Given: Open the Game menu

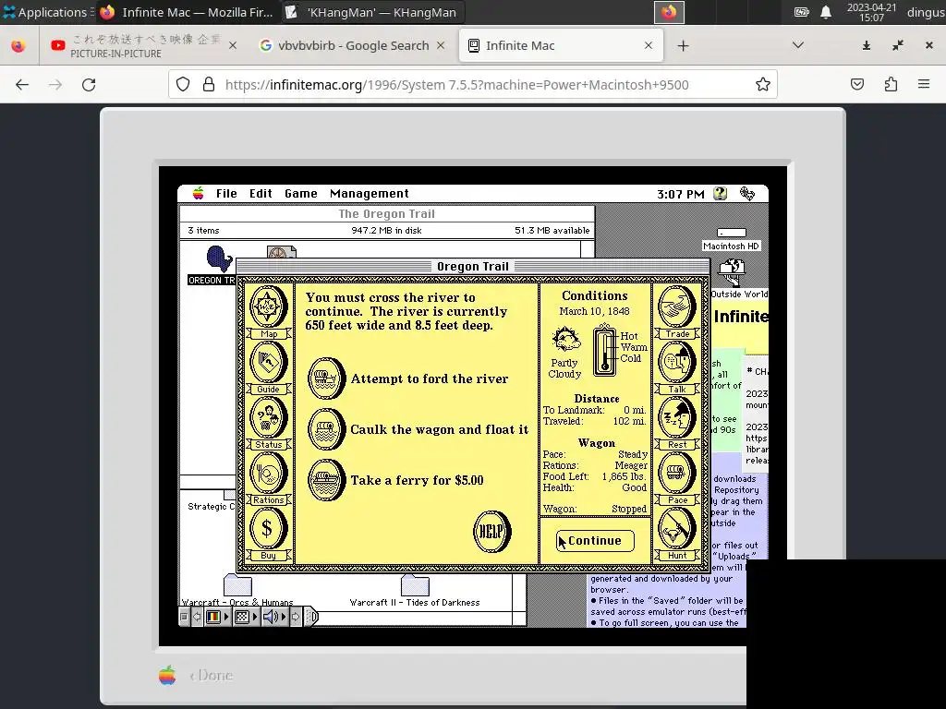Looking at the screenshot, I should [301, 194].
